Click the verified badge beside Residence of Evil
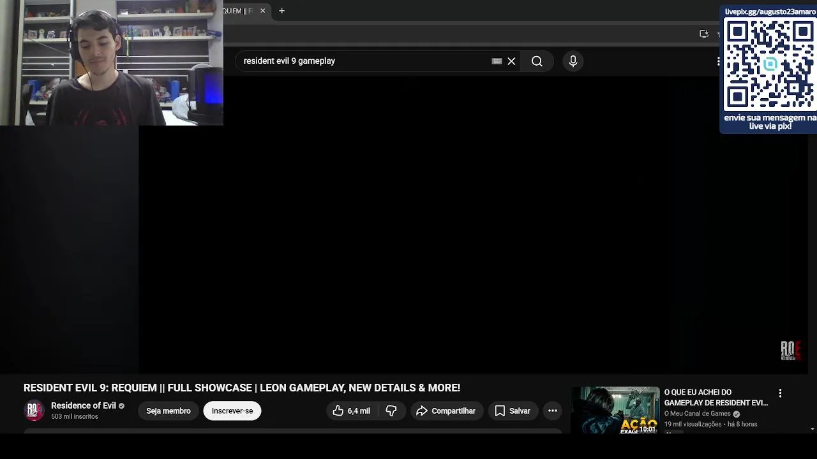 click(121, 406)
